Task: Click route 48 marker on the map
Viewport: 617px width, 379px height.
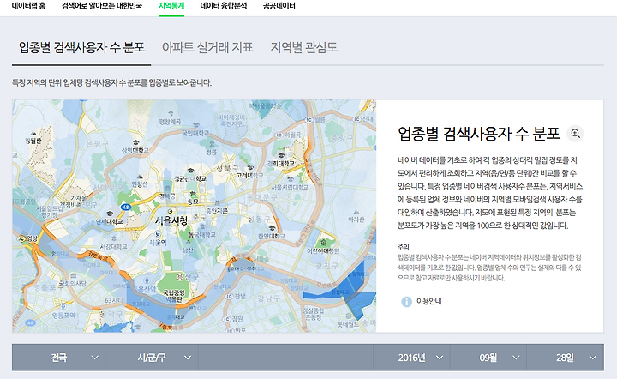Action: (x=126, y=207)
